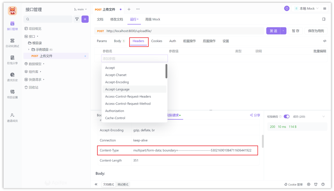Select the 后置操作 tab
The width and height of the screenshot is (334, 191).
209,41
